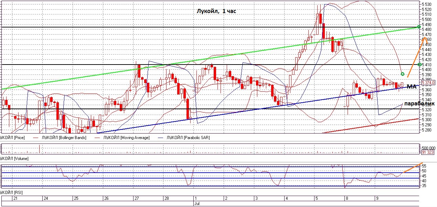437x207 pixels.
Task: Click the 5 500 price axis label
Action: click(427, 20)
